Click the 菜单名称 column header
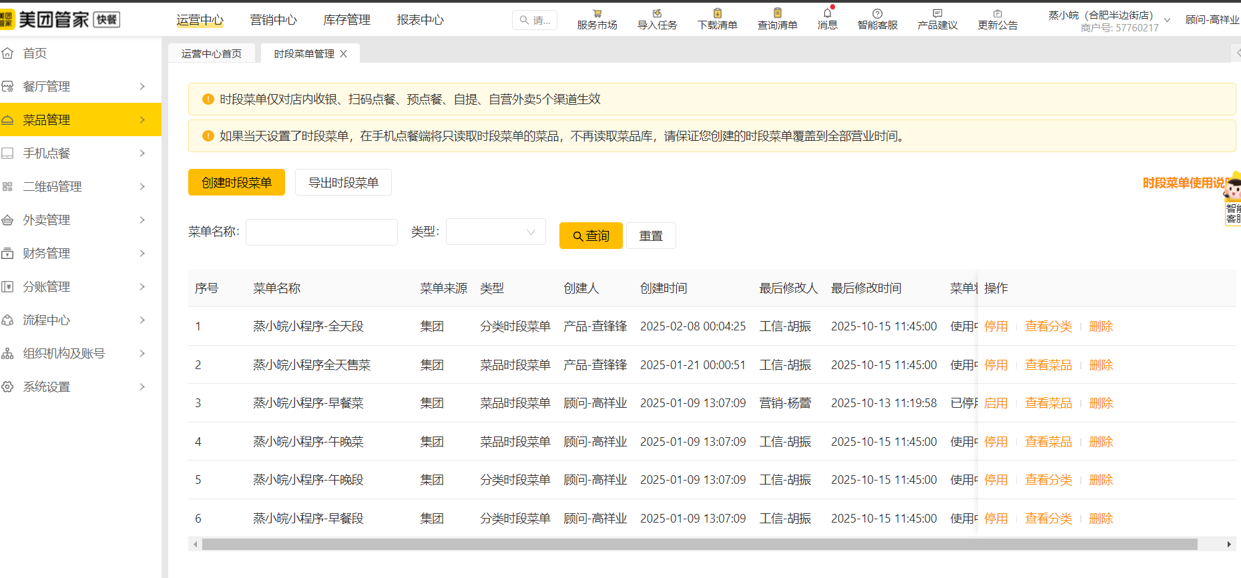The height and width of the screenshot is (578, 1241). (x=277, y=288)
